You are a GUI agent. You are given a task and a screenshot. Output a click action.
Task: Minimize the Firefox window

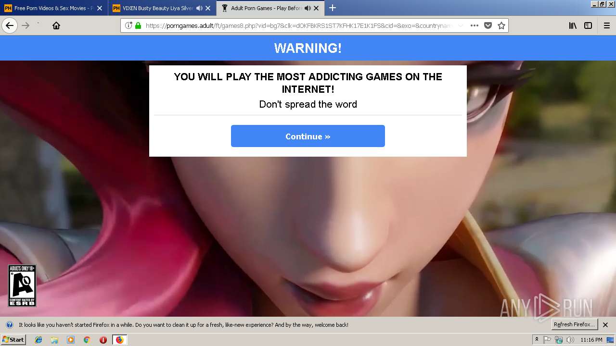coord(594,4)
